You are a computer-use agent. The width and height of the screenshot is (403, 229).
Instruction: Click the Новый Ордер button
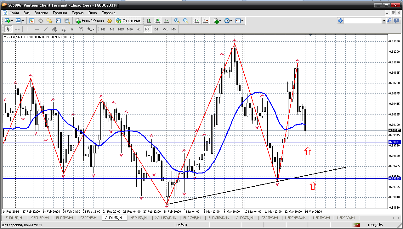click(90, 21)
